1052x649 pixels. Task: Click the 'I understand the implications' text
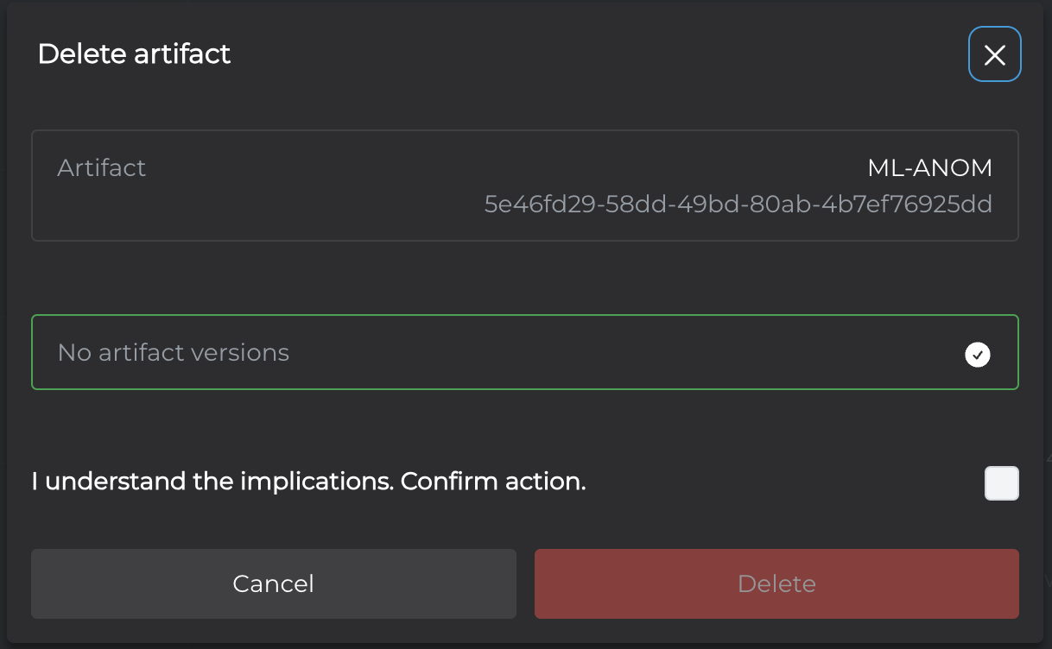coord(212,482)
